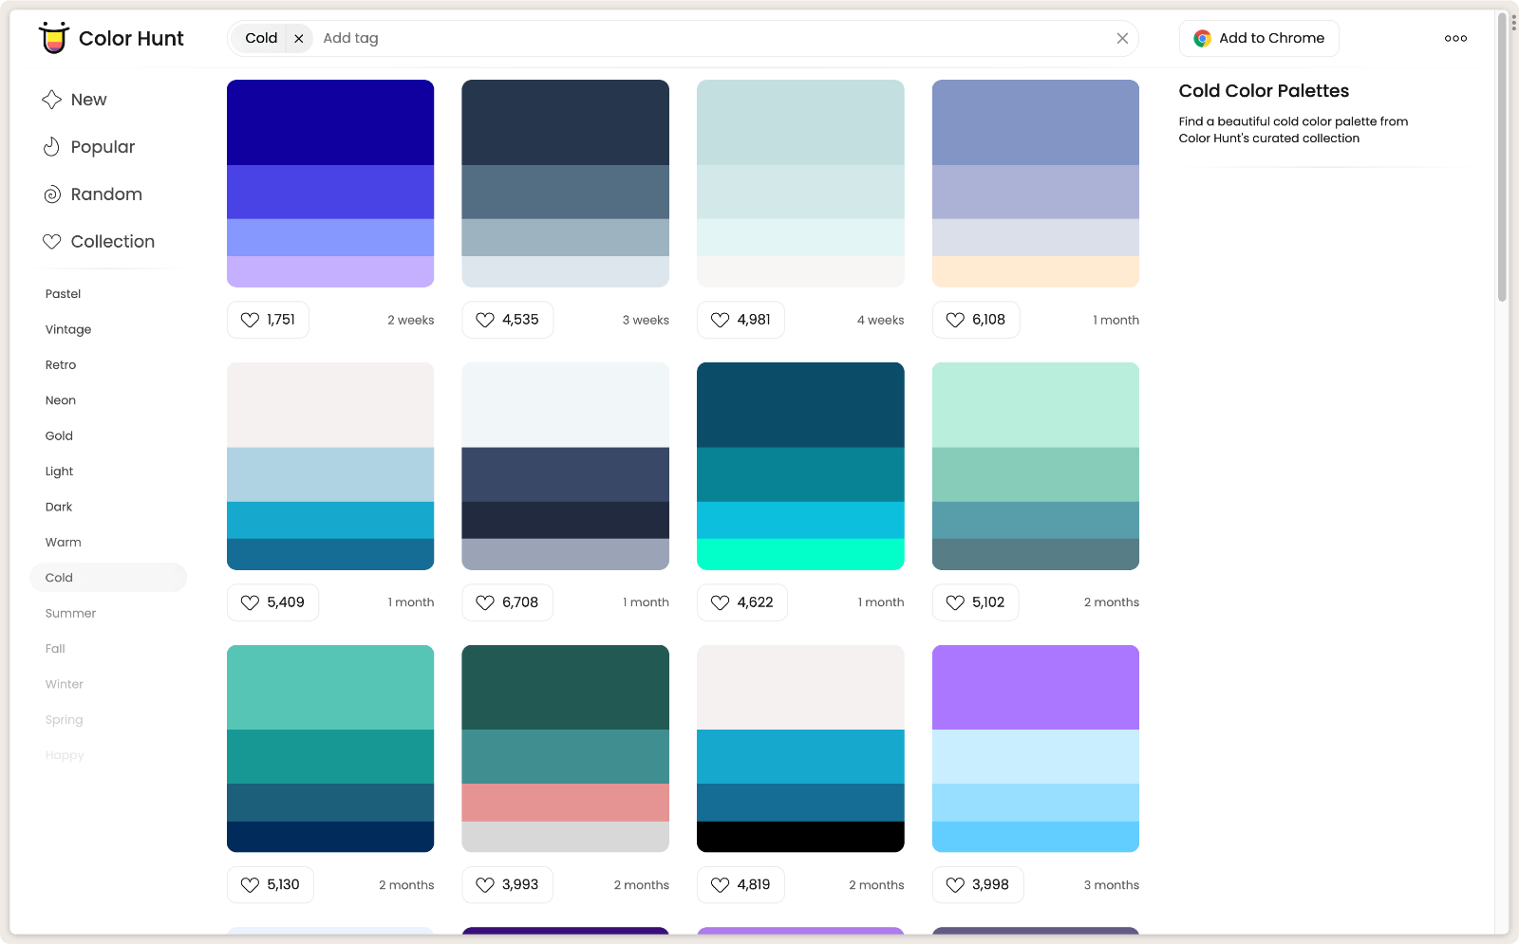
Task: Open the Winter palettes link
Action: pos(64,684)
